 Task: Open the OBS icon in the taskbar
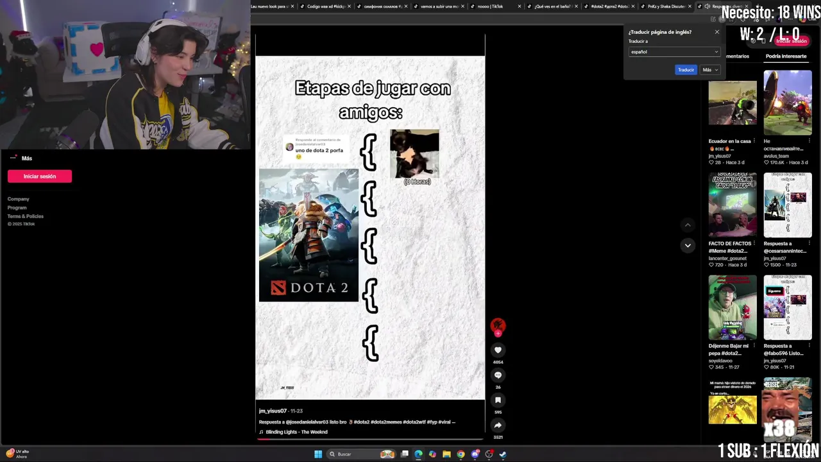(489, 454)
